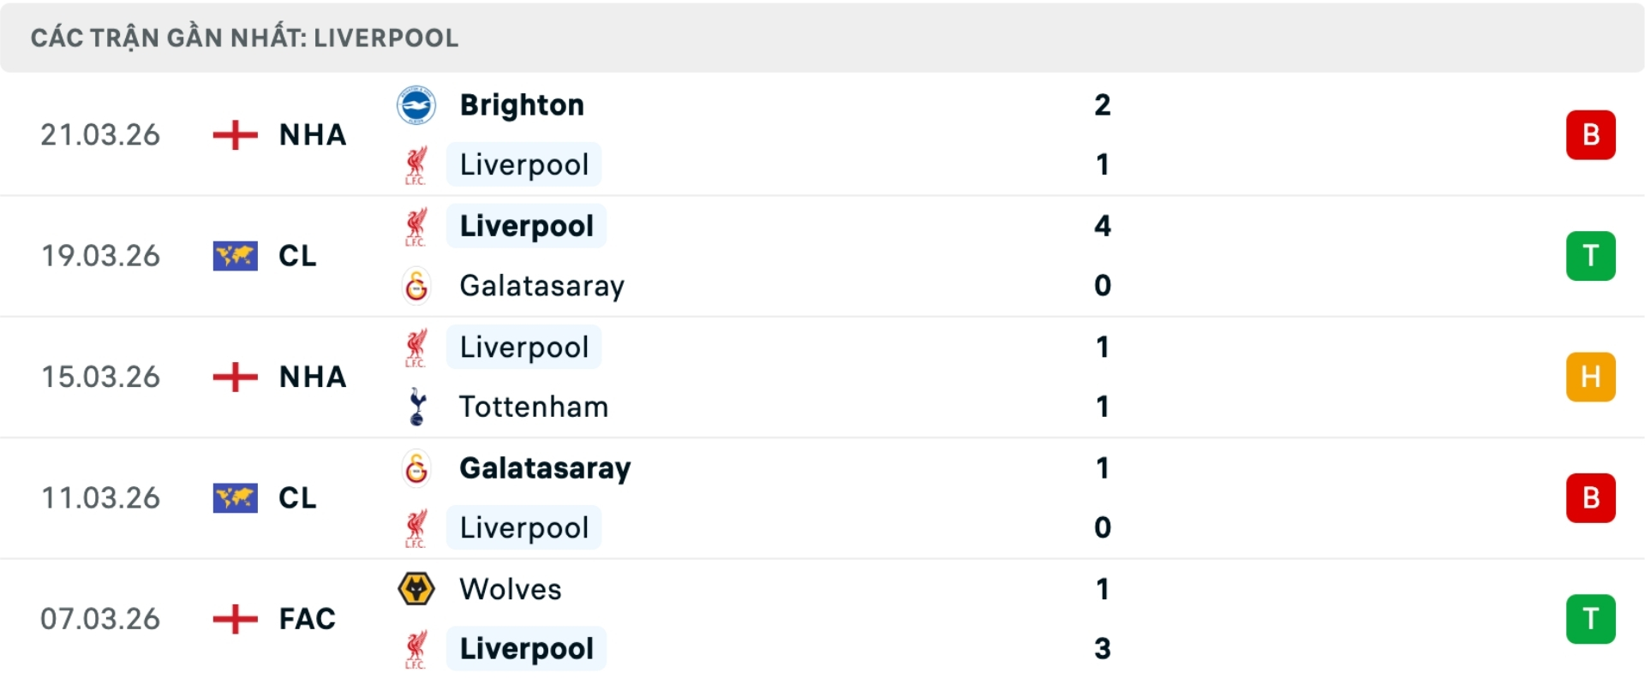1645x678 pixels.
Task: Click England flag icon beside FAC
Action: click(235, 618)
